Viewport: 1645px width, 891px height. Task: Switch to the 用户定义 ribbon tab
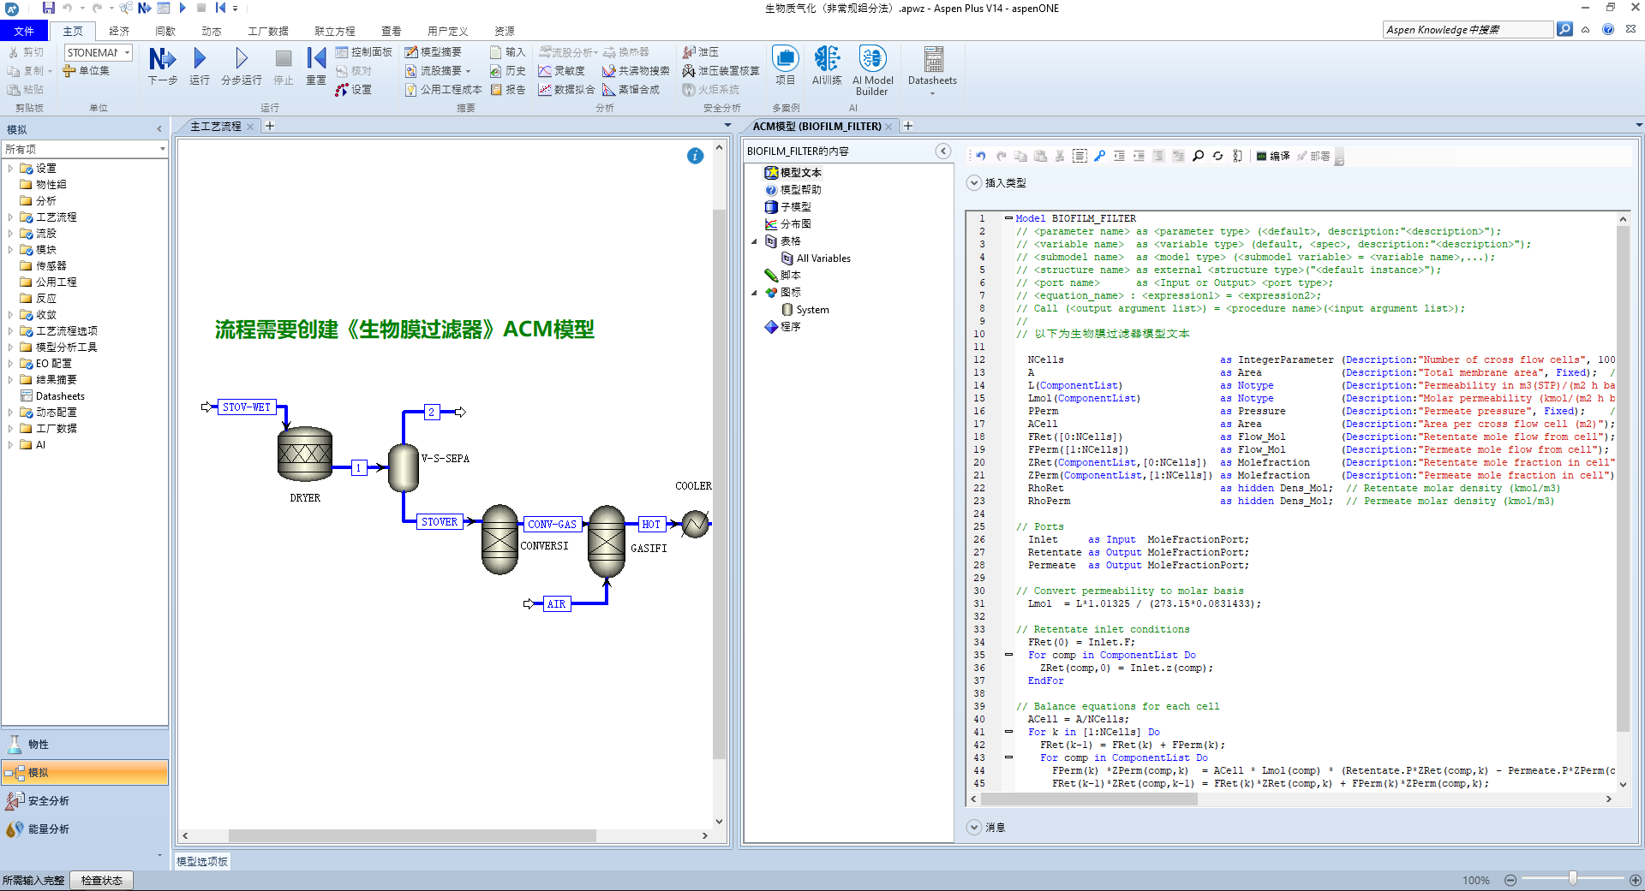point(447,31)
